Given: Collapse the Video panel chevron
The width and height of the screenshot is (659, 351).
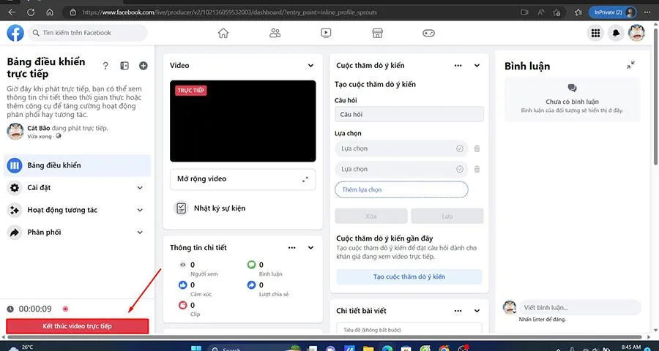Looking at the screenshot, I should click(x=310, y=66).
